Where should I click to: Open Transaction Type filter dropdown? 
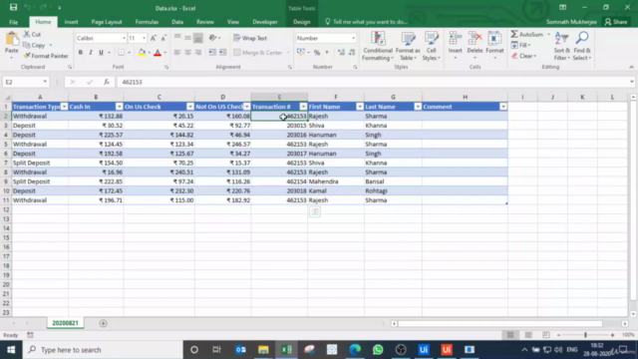point(64,107)
